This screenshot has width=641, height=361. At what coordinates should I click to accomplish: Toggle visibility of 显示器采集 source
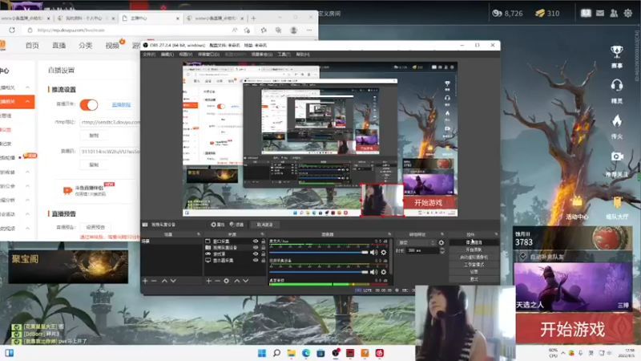click(256, 260)
